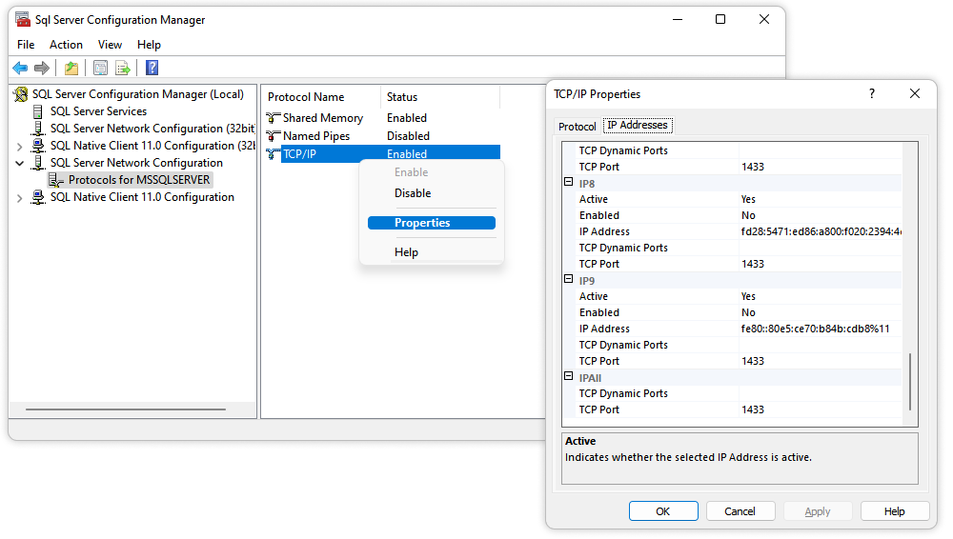This screenshot has width=953, height=539.
Task: Open the Help menu in menu bar
Action: pos(149,45)
